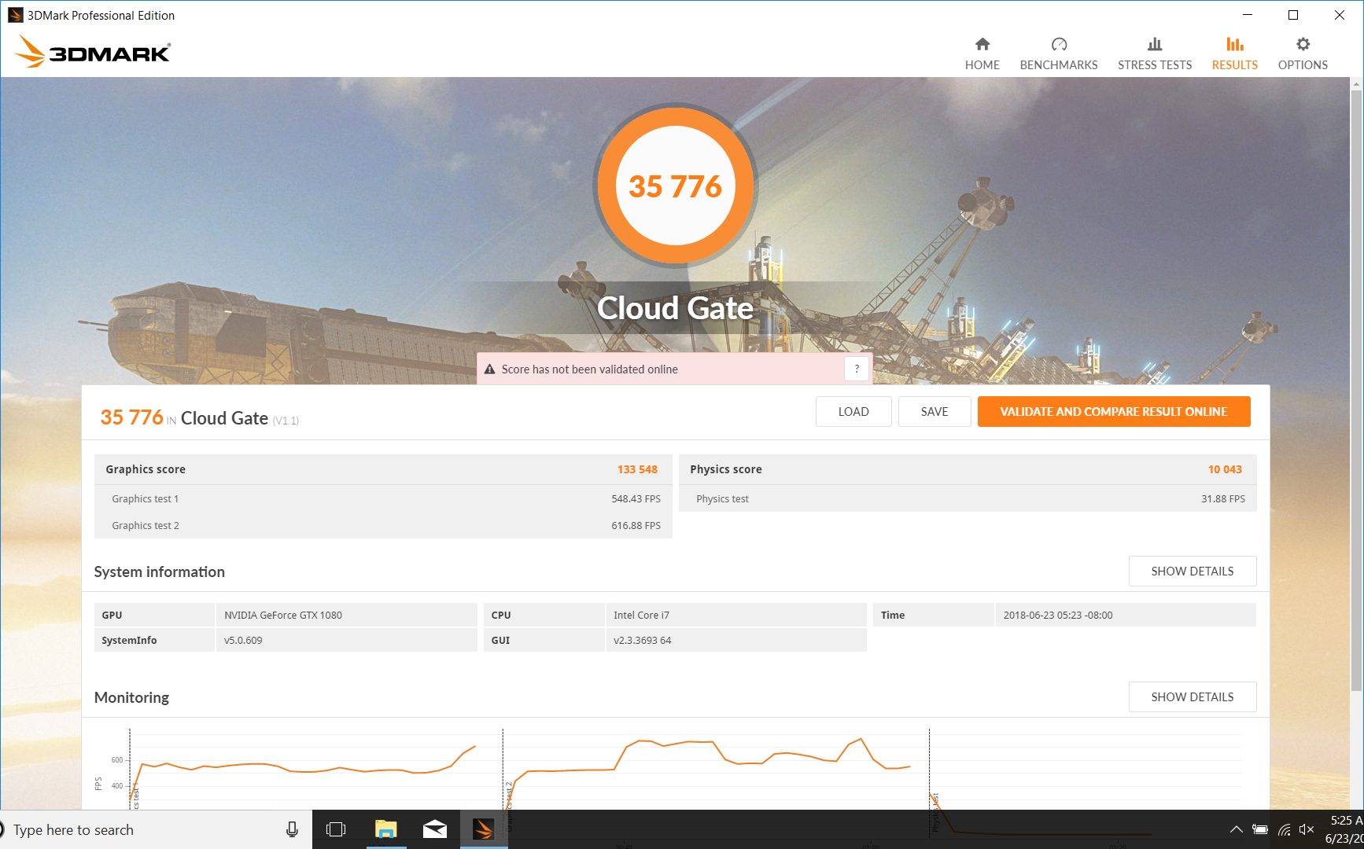Viewport: 1364px width, 849px height.
Task: Click the microphone icon in search box
Action: (292, 829)
